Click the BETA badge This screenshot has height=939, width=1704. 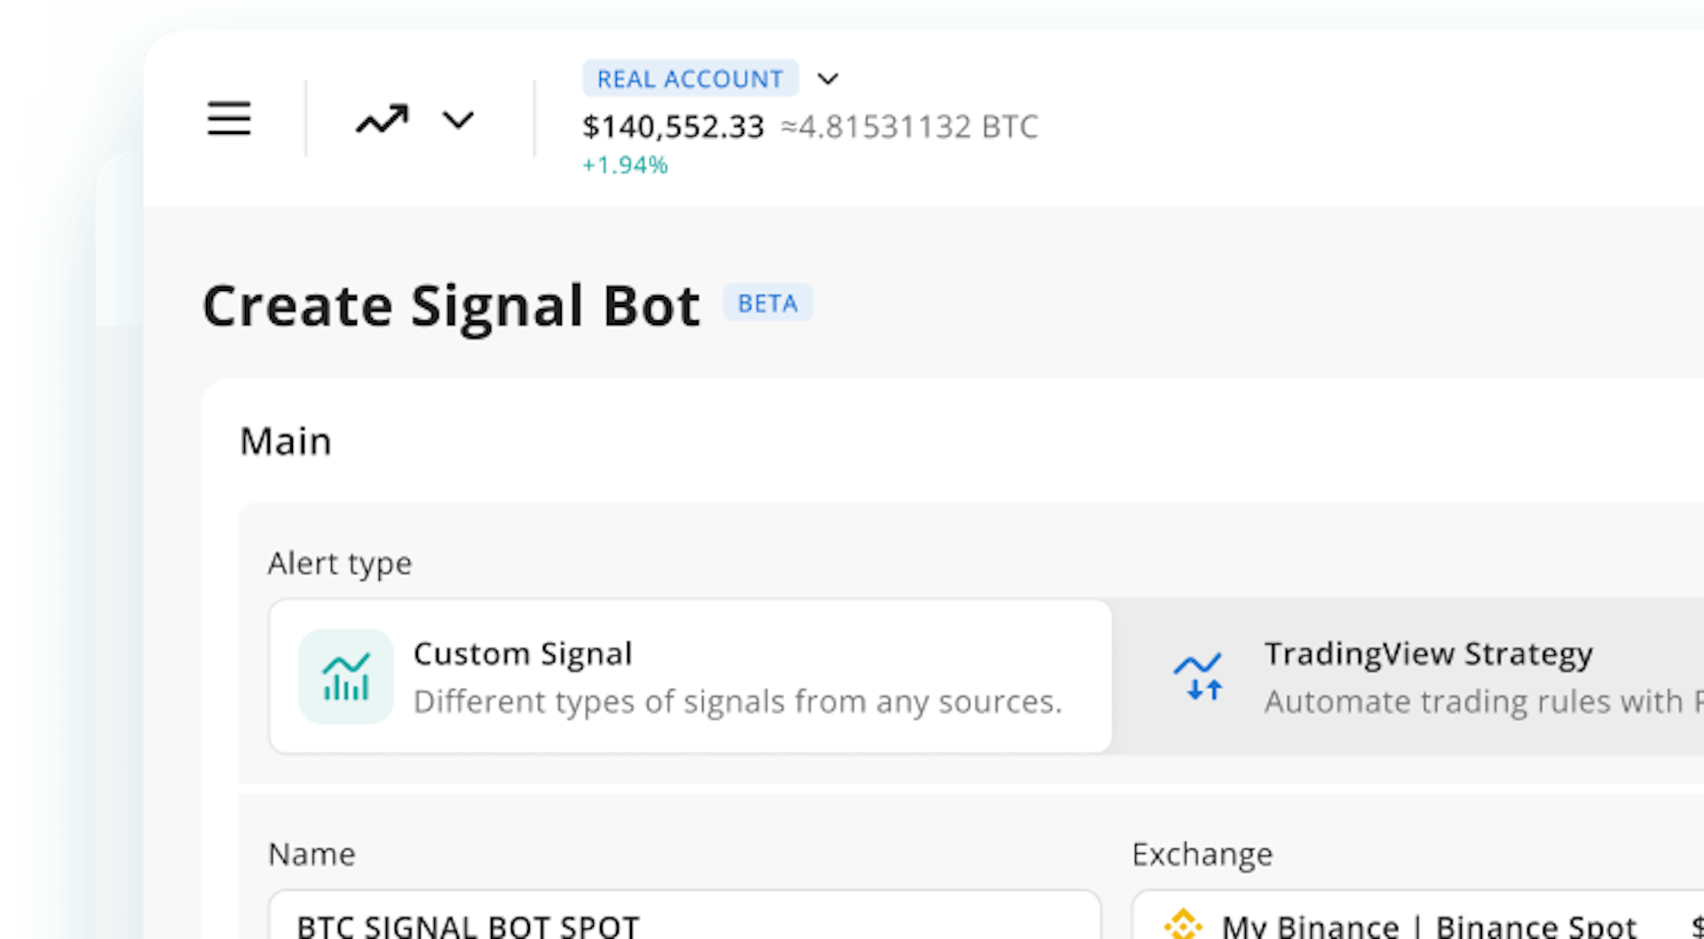pos(768,304)
